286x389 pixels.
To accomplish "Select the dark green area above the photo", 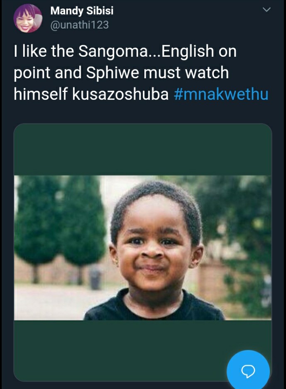I will pos(143,150).
